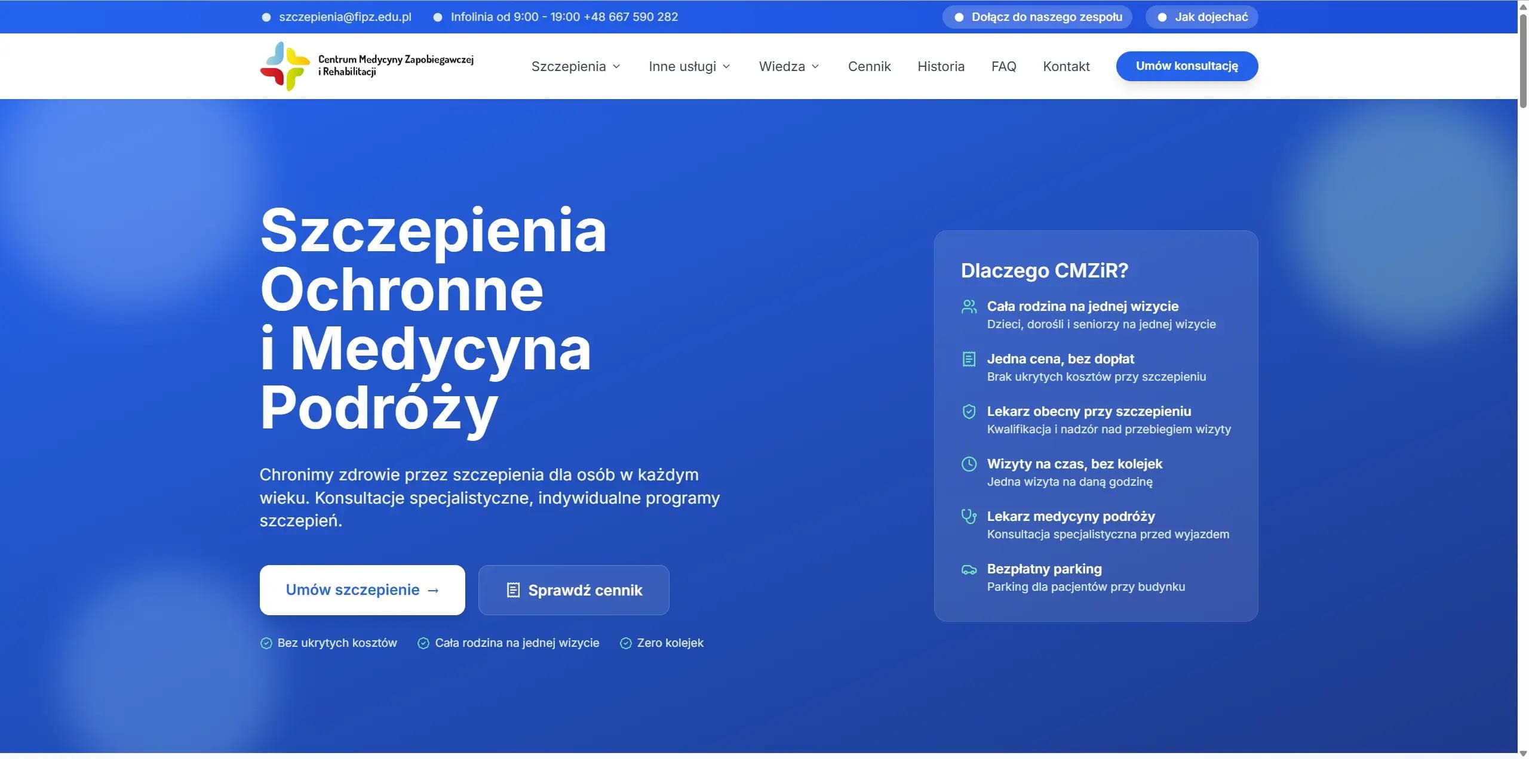Click the 'Jedna cena, bez dopłat' title

point(1060,359)
